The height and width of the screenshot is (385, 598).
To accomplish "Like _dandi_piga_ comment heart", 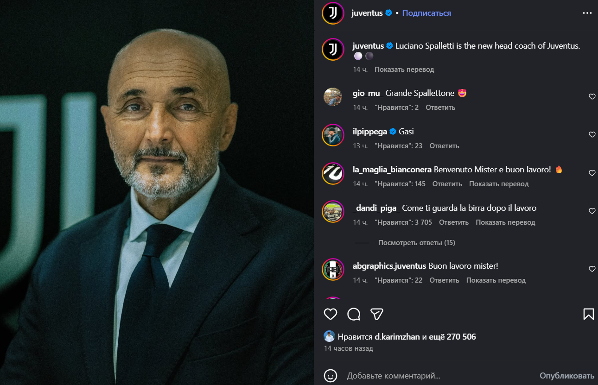I will [592, 211].
